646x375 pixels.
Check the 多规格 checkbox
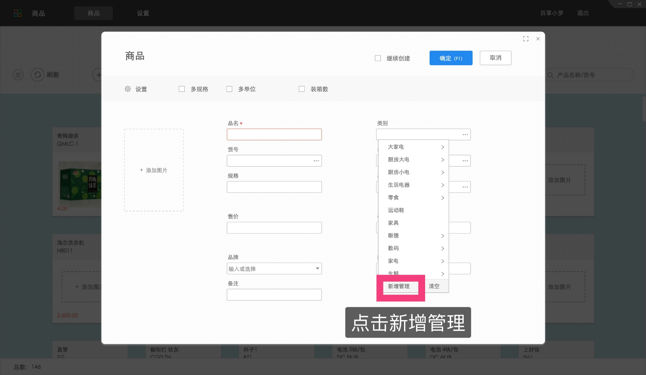tap(182, 89)
